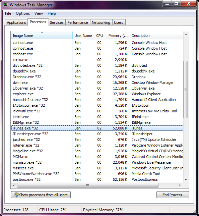Click the vertical scrollbar up arrow
This screenshot has height=216, width=199.
(x=186, y=35)
